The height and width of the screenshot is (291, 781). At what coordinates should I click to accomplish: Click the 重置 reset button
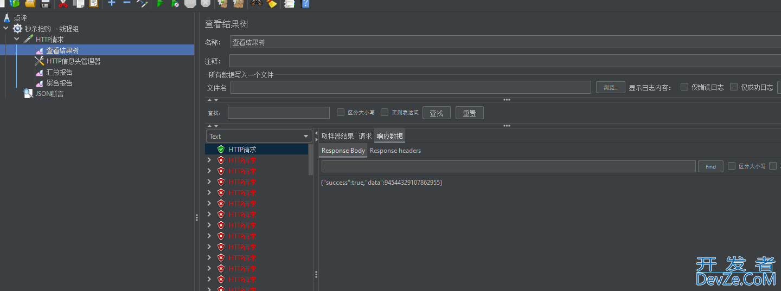[469, 113]
